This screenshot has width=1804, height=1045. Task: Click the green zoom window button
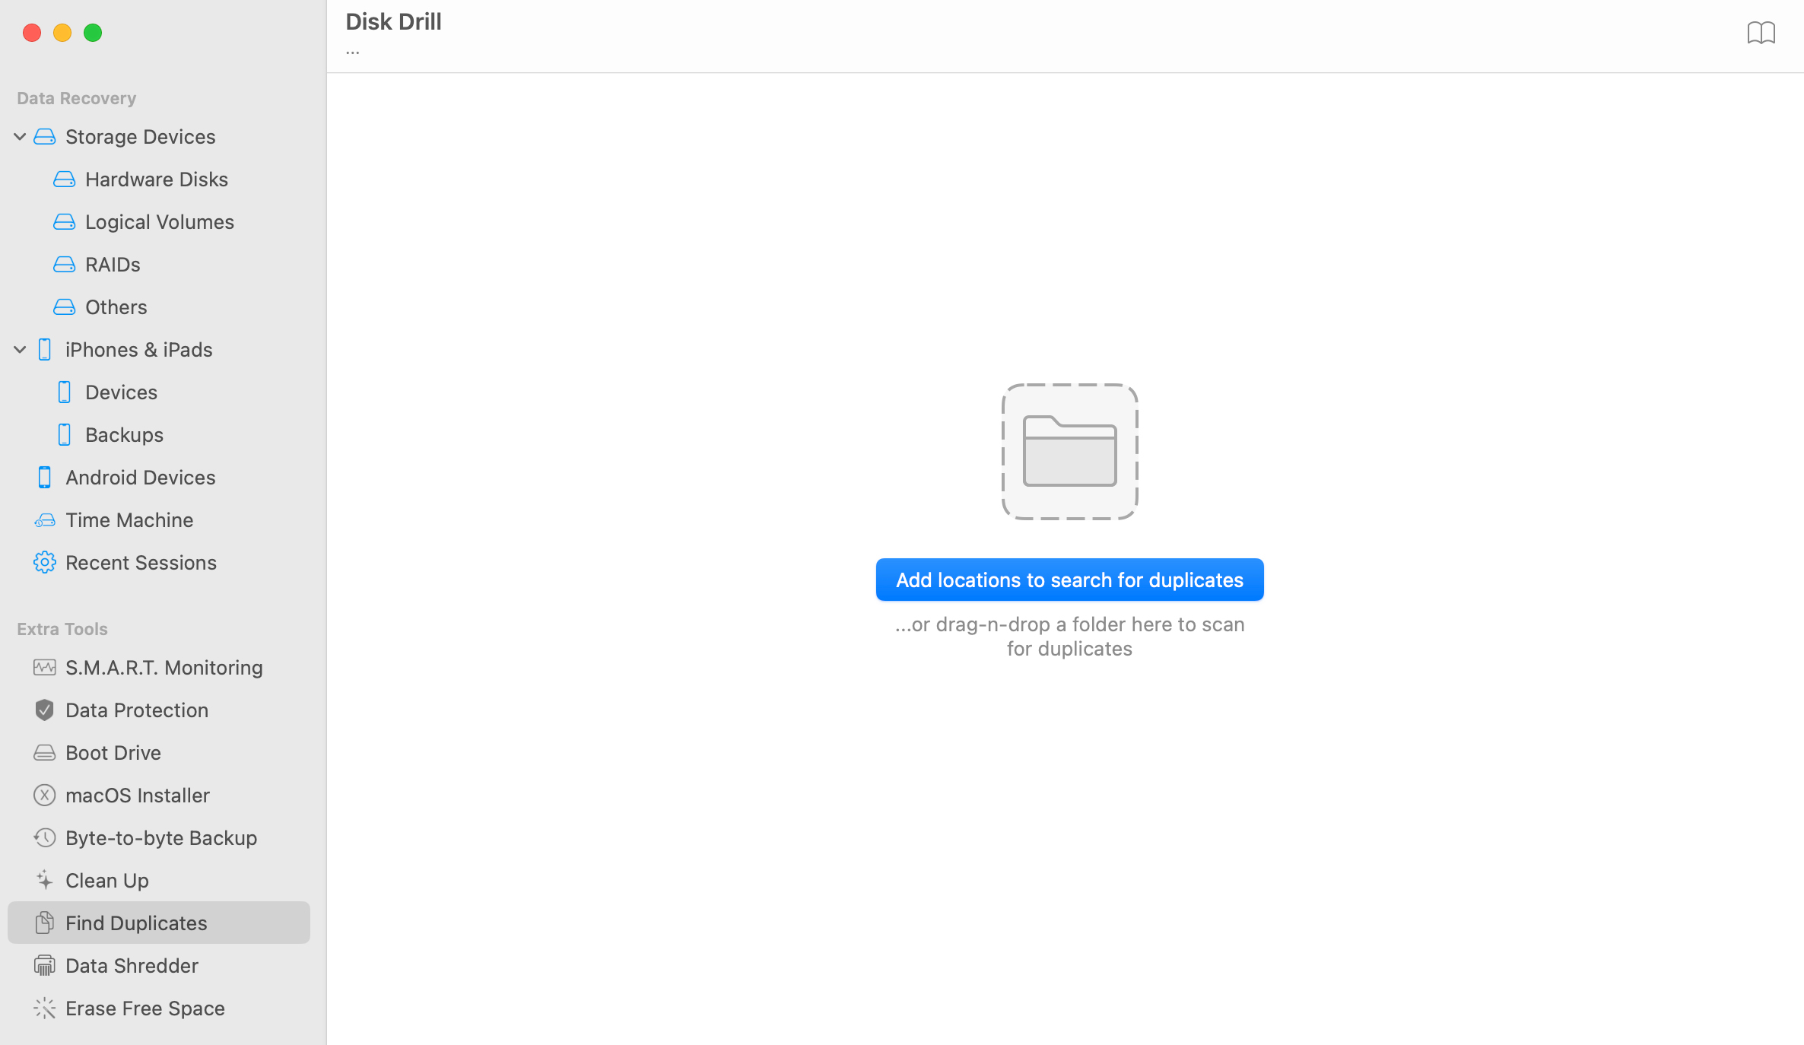coord(93,33)
